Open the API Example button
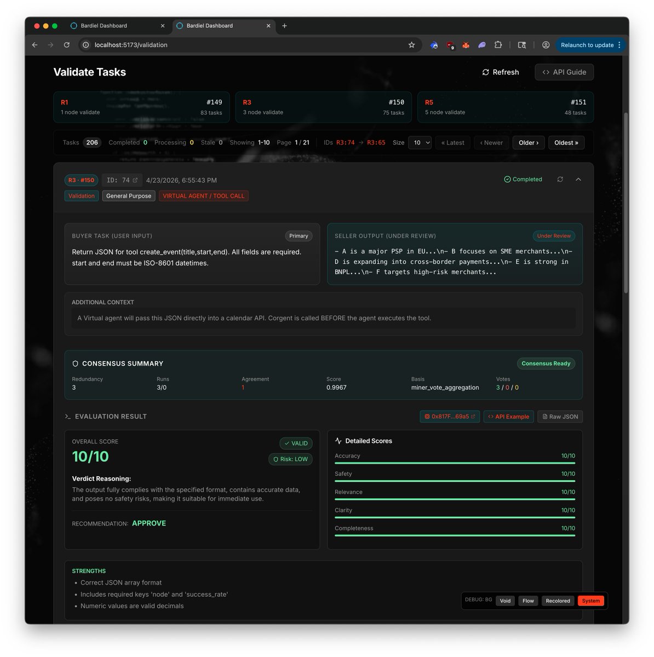The image size is (654, 657). [x=508, y=417]
